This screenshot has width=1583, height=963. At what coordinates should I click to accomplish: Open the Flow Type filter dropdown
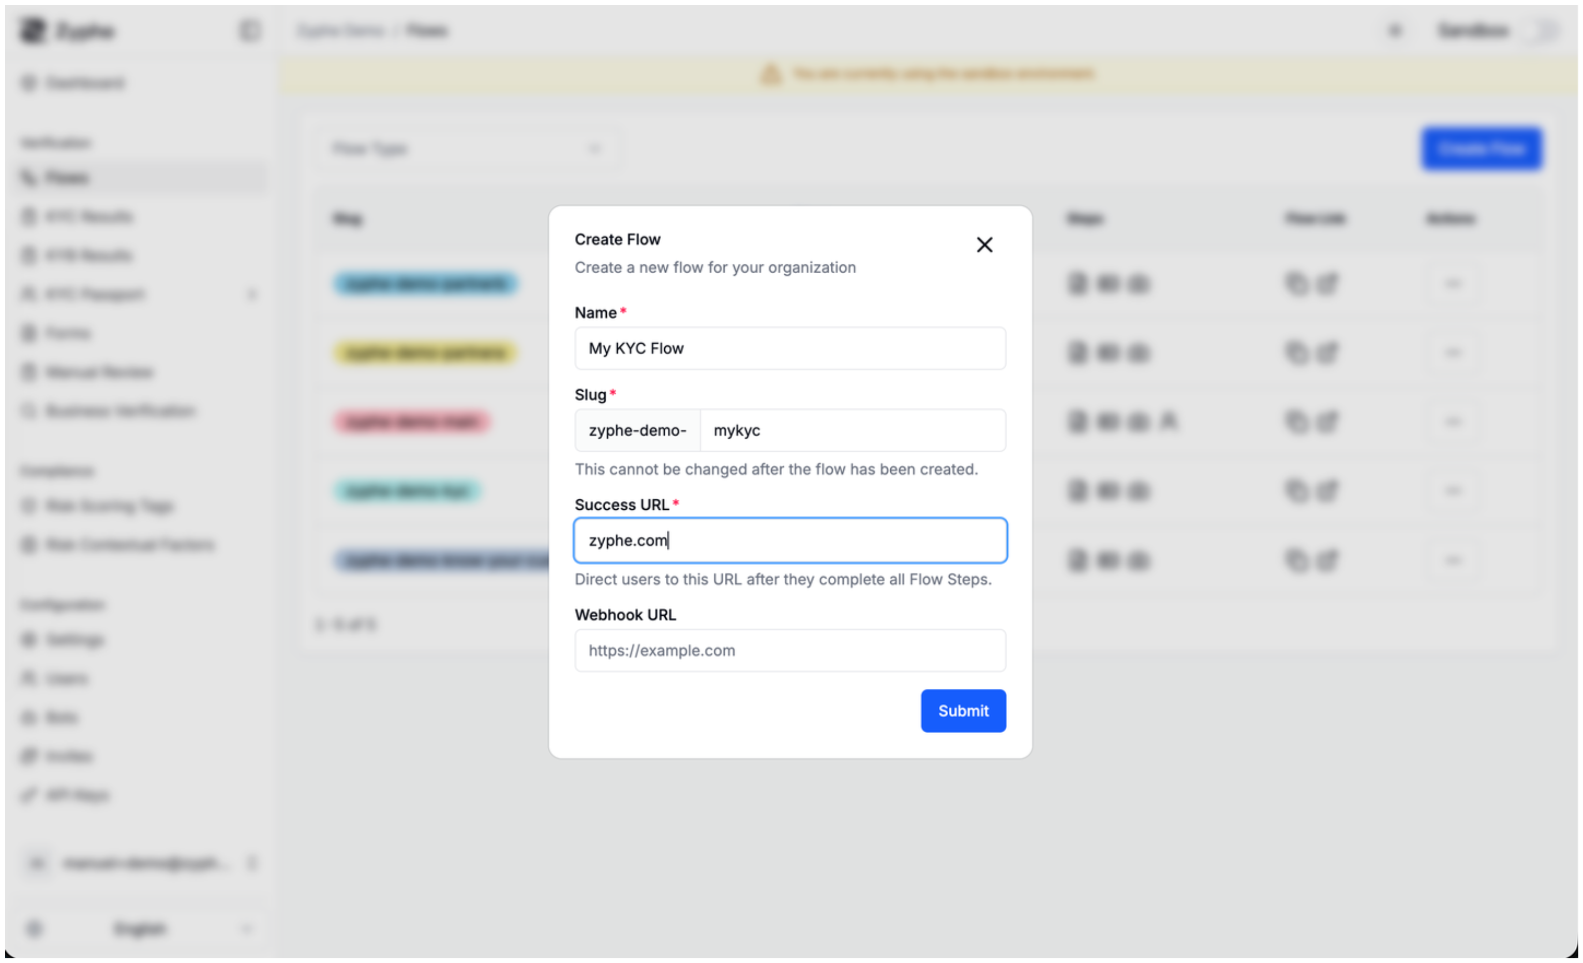[467, 149]
